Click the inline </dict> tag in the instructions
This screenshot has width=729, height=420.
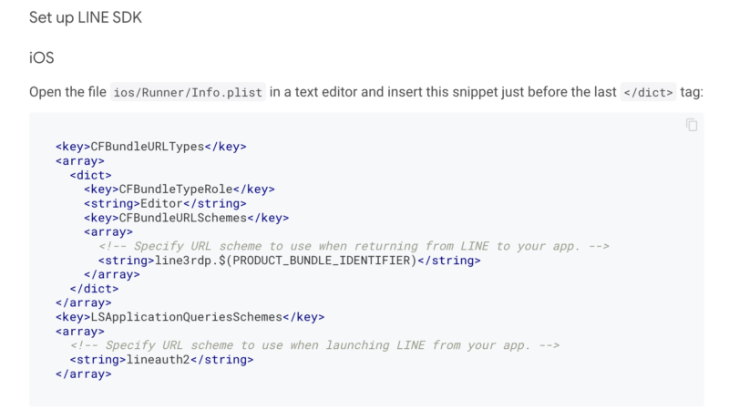tap(649, 94)
